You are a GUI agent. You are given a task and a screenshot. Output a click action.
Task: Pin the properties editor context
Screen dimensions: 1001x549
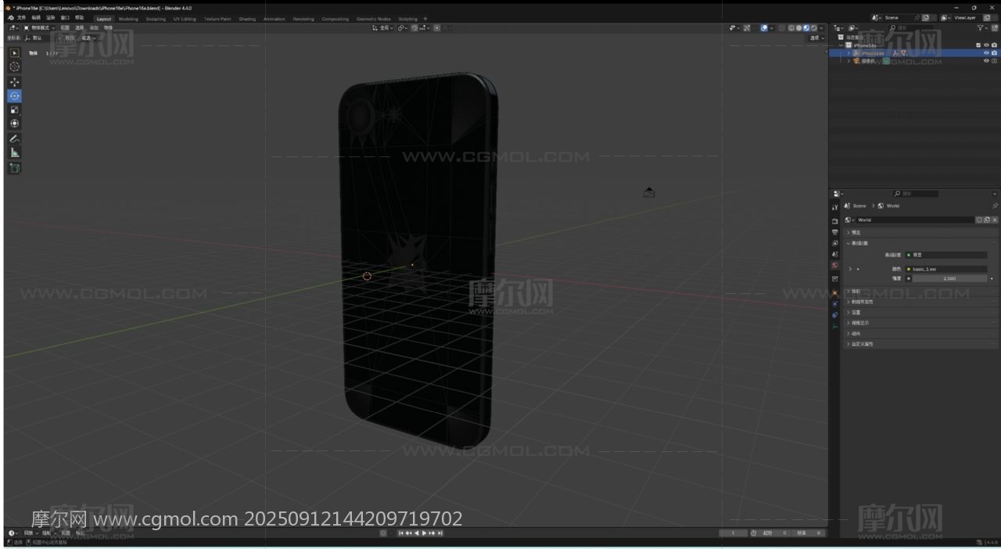pos(995,206)
